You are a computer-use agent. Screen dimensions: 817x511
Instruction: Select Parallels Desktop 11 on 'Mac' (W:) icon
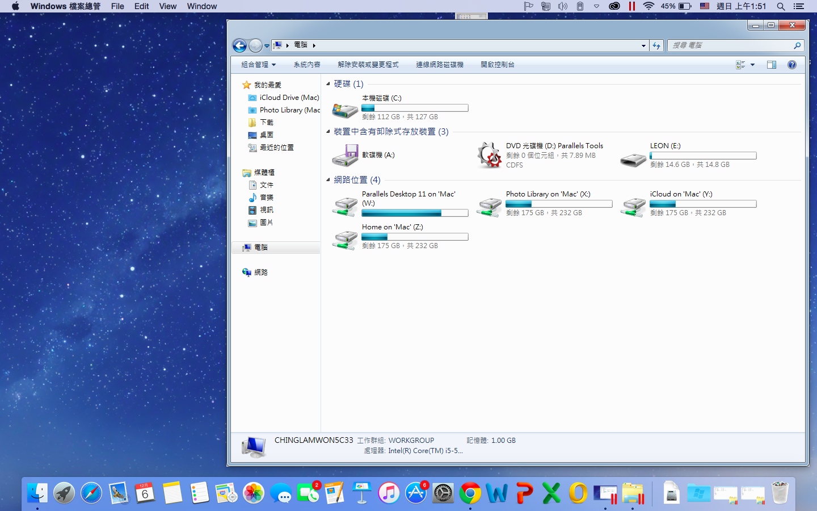345,206
